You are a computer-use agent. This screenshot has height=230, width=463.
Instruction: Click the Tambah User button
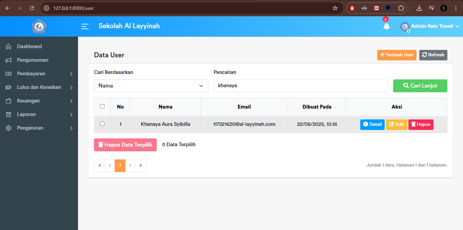[397, 55]
